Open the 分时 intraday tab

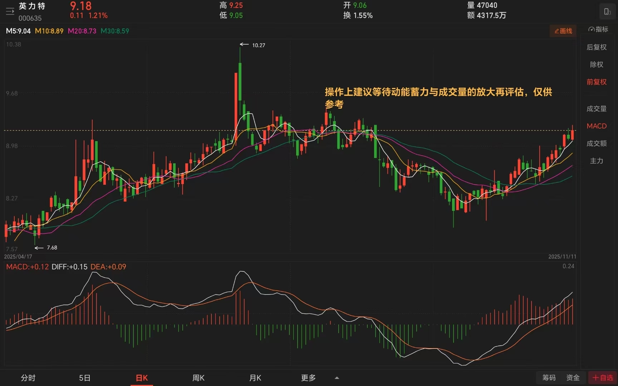click(x=28, y=378)
